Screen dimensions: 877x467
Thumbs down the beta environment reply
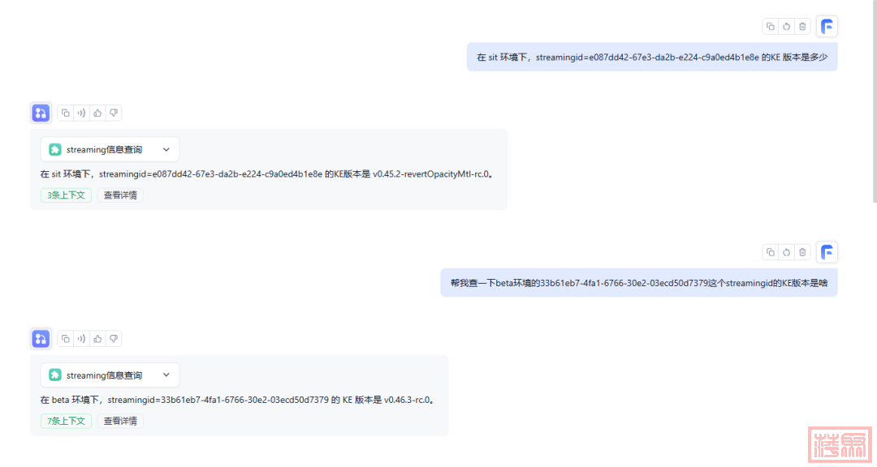pyautogui.click(x=114, y=339)
